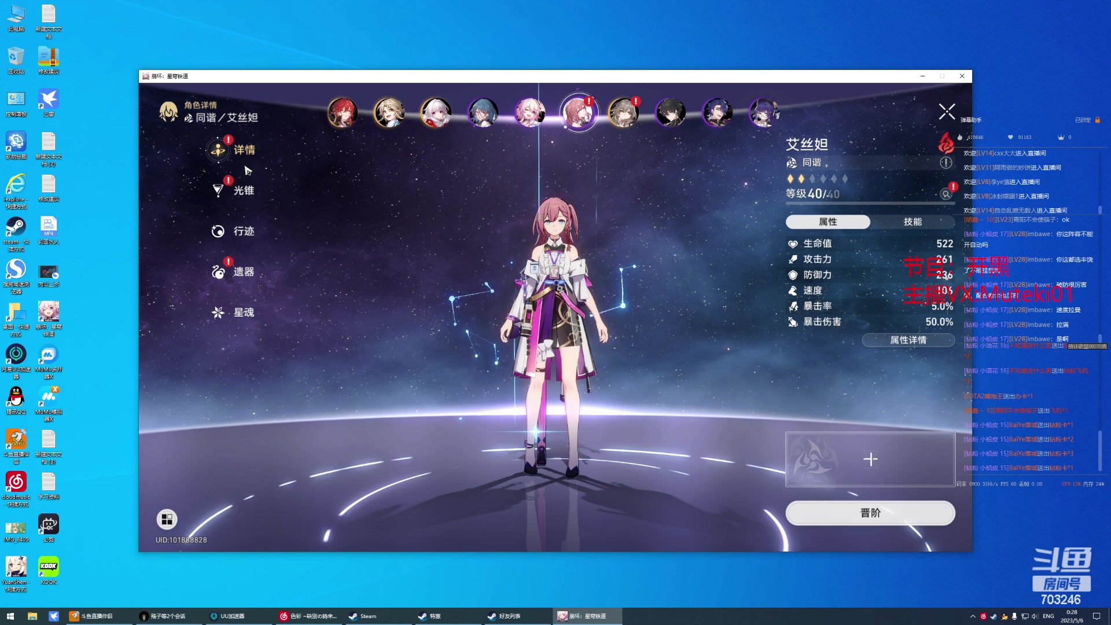The width and height of the screenshot is (1111, 625).
Task: Click the 生命值 HP stat row
Action: tap(870, 244)
